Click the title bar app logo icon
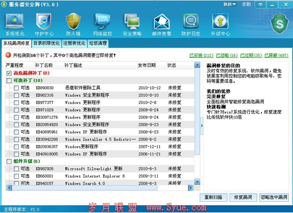Image resolution: width=293 pixels, height=213 pixels. pos(4,4)
